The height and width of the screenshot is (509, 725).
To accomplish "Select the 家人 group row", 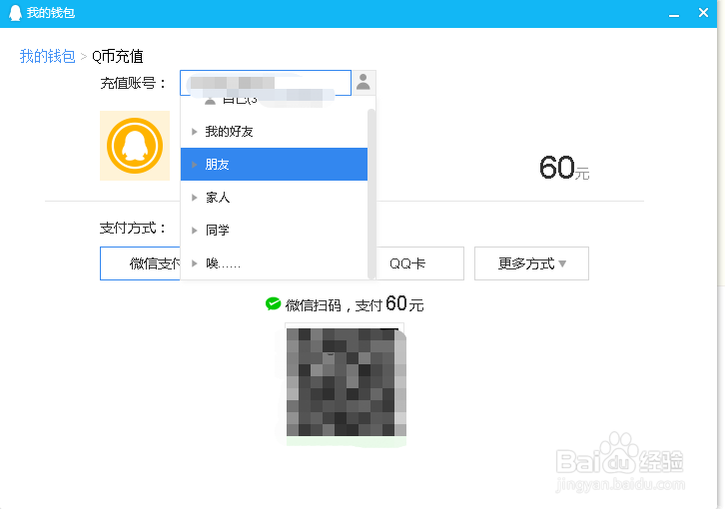I will click(274, 198).
